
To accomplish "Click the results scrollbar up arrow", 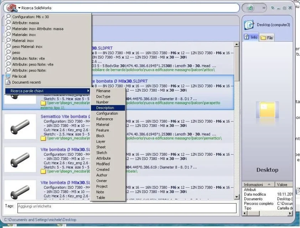I will [x=237, y=45].
